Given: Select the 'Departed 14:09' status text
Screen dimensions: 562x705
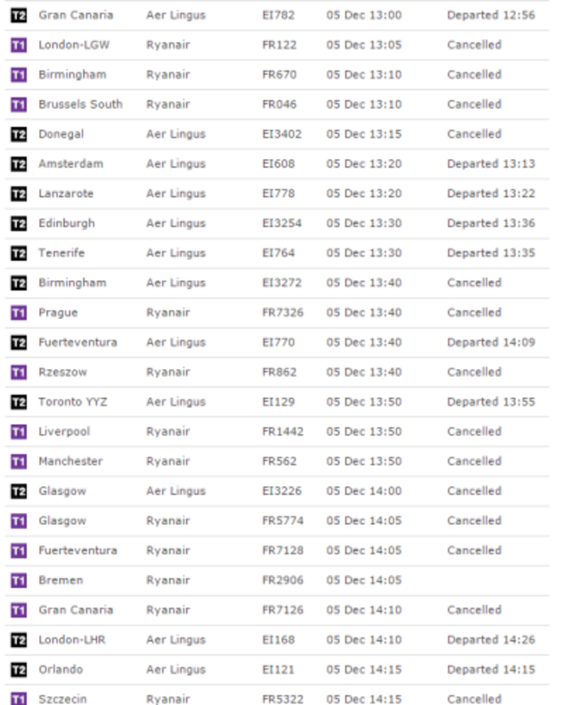Looking at the screenshot, I should coord(490,343).
